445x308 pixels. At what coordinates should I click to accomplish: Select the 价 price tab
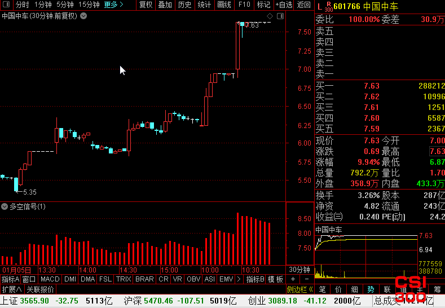pyautogui.click(x=338, y=289)
